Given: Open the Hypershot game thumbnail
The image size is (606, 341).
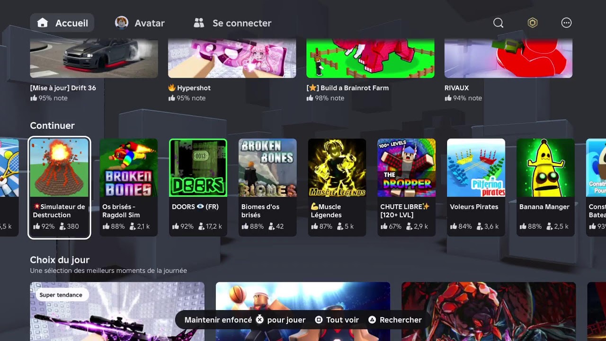Looking at the screenshot, I should click(232, 58).
